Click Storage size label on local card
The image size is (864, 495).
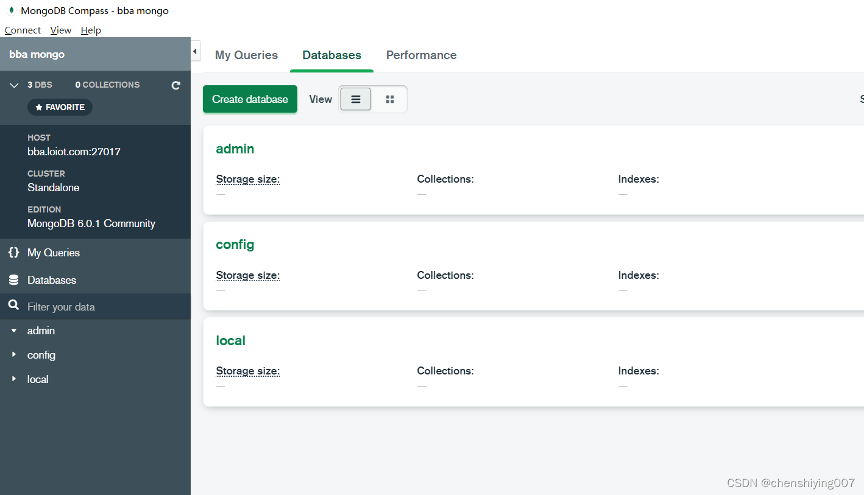(x=248, y=371)
